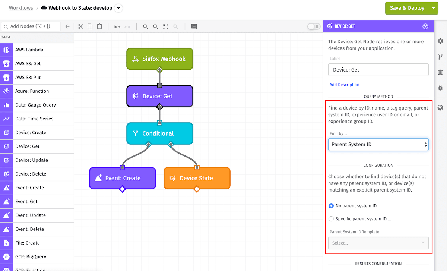Click the Add Nodes search field

pos(31,26)
